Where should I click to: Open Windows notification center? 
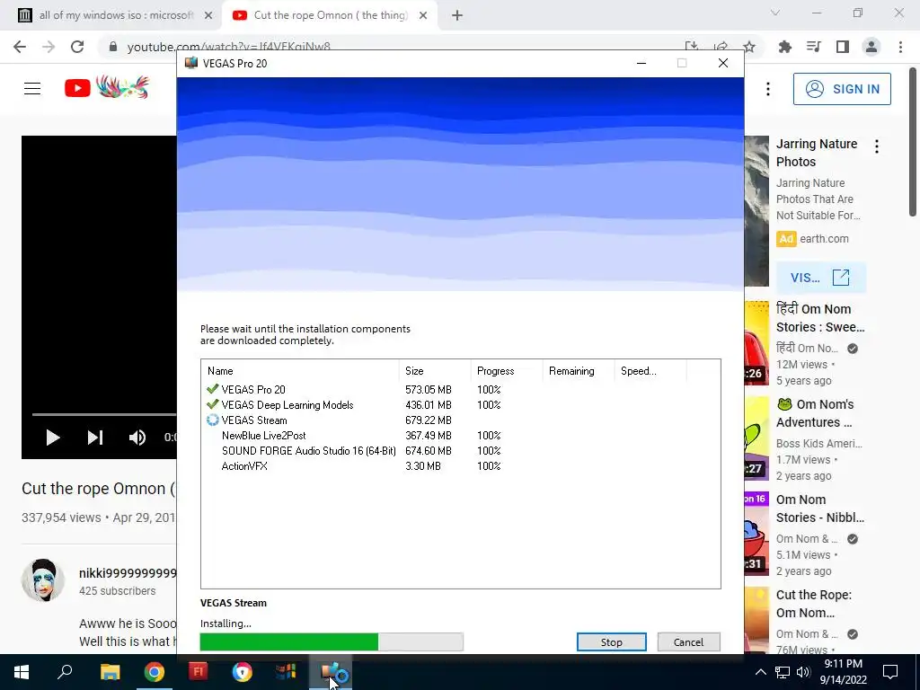point(890,672)
